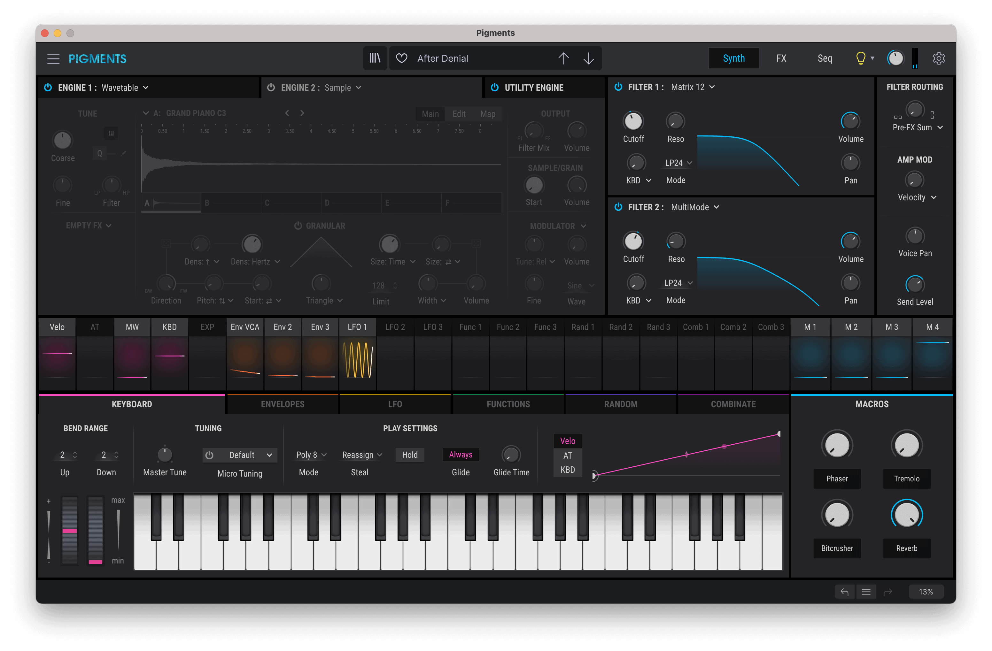992x651 pixels.
Task: Click the pitch bend wheel strip
Action: coord(70,530)
